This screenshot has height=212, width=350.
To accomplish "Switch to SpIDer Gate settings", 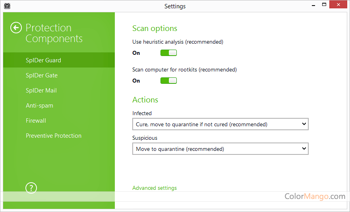I will click(x=42, y=75).
